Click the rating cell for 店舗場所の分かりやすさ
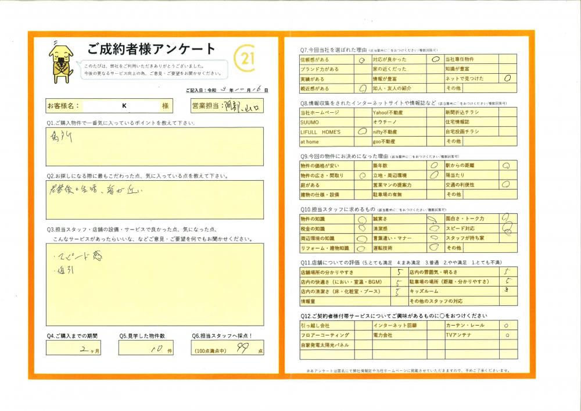The image size is (581, 411). click(399, 272)
